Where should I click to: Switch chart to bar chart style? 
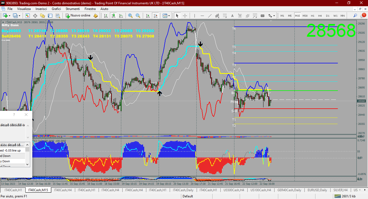coord(106,16)
